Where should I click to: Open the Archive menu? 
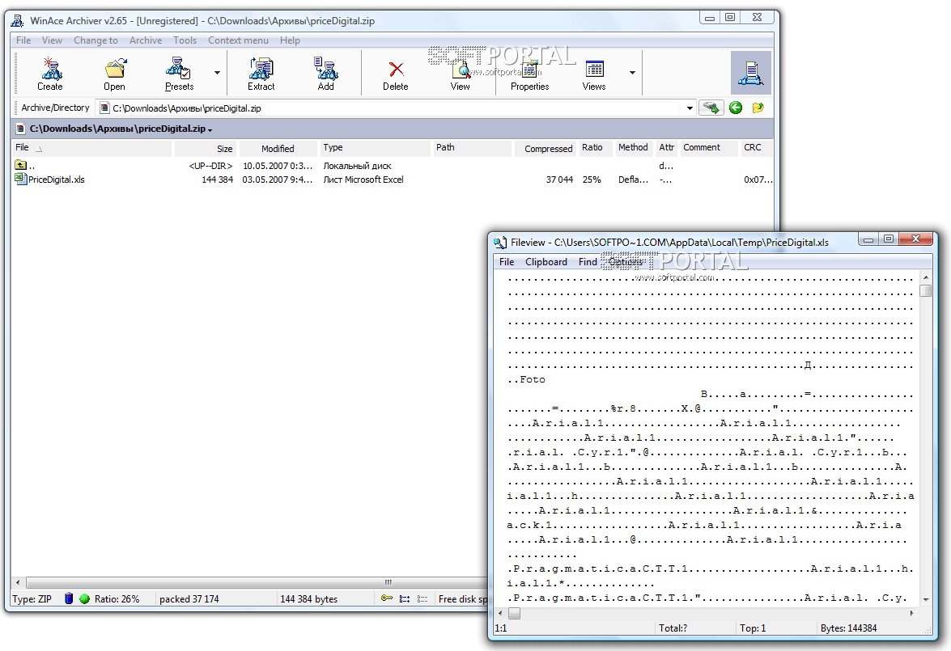(146, 40)
